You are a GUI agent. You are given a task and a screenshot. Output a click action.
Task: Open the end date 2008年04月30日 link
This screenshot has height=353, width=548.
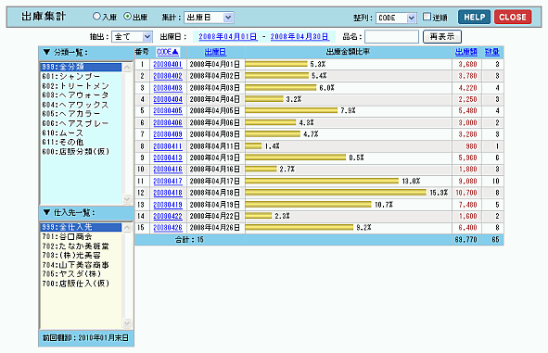[x=299, y=37]
